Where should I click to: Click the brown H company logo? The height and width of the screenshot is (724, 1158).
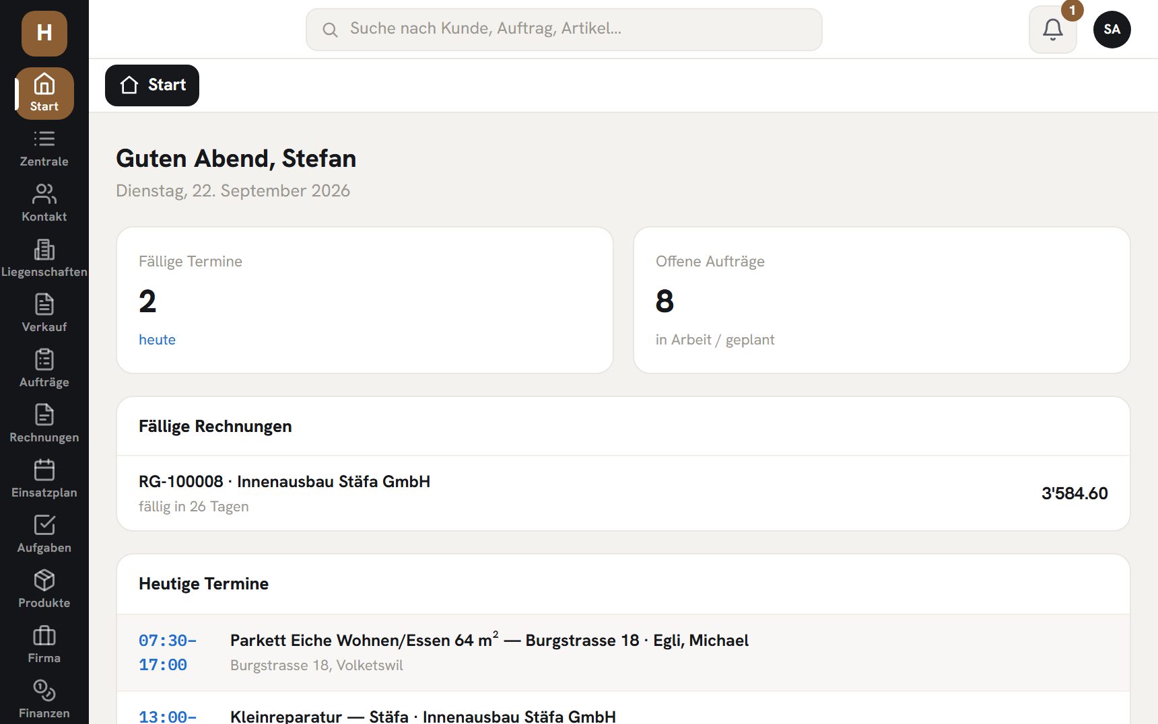[x=44, y=33]
